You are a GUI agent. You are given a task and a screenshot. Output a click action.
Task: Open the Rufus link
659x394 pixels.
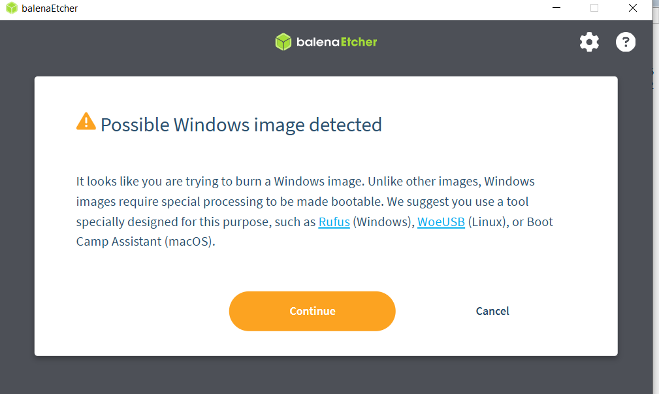pyautogui.click(x=334, y=222)
